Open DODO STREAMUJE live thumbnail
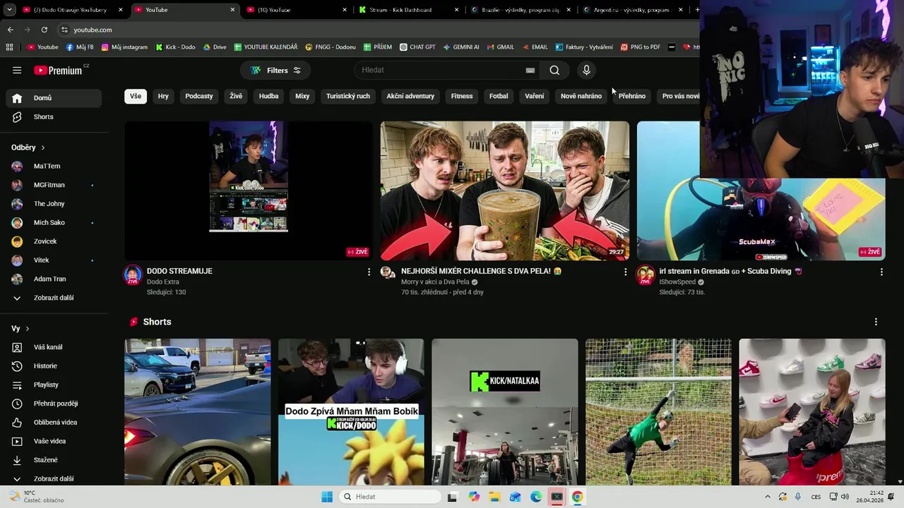The height and width of the screenshot is (508, 904). [x=249, y=190]
